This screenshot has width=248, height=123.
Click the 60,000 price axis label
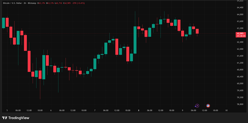coord(240,84)
